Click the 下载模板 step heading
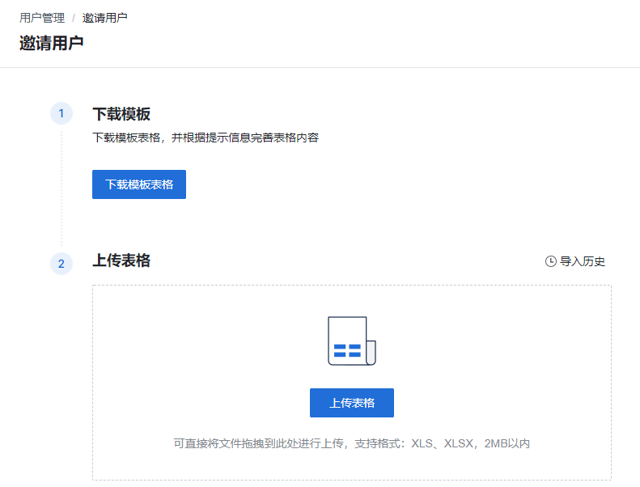This screenshot has height=487, width=640. [x=121, y=114]
